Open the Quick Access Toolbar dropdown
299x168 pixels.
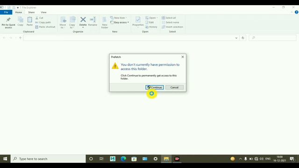18,7
